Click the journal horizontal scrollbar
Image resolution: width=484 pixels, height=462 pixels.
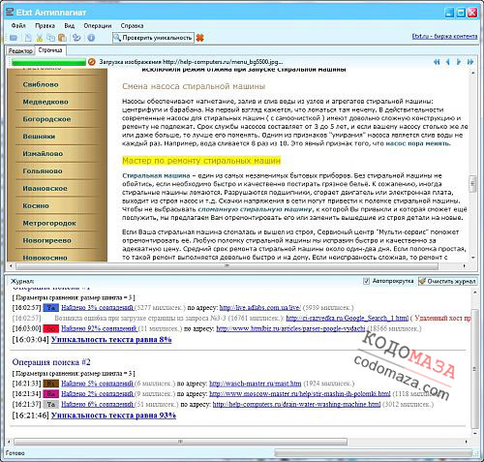(180, 442)
